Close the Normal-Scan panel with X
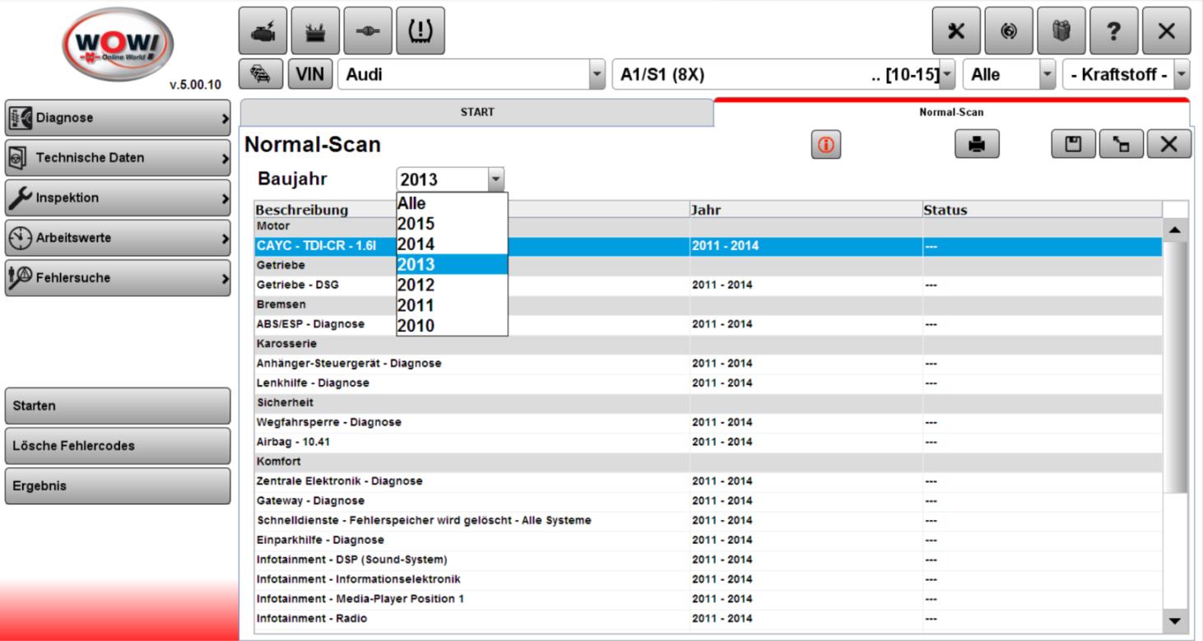Screen dimensions: 1203x641 click(1168, 144)
